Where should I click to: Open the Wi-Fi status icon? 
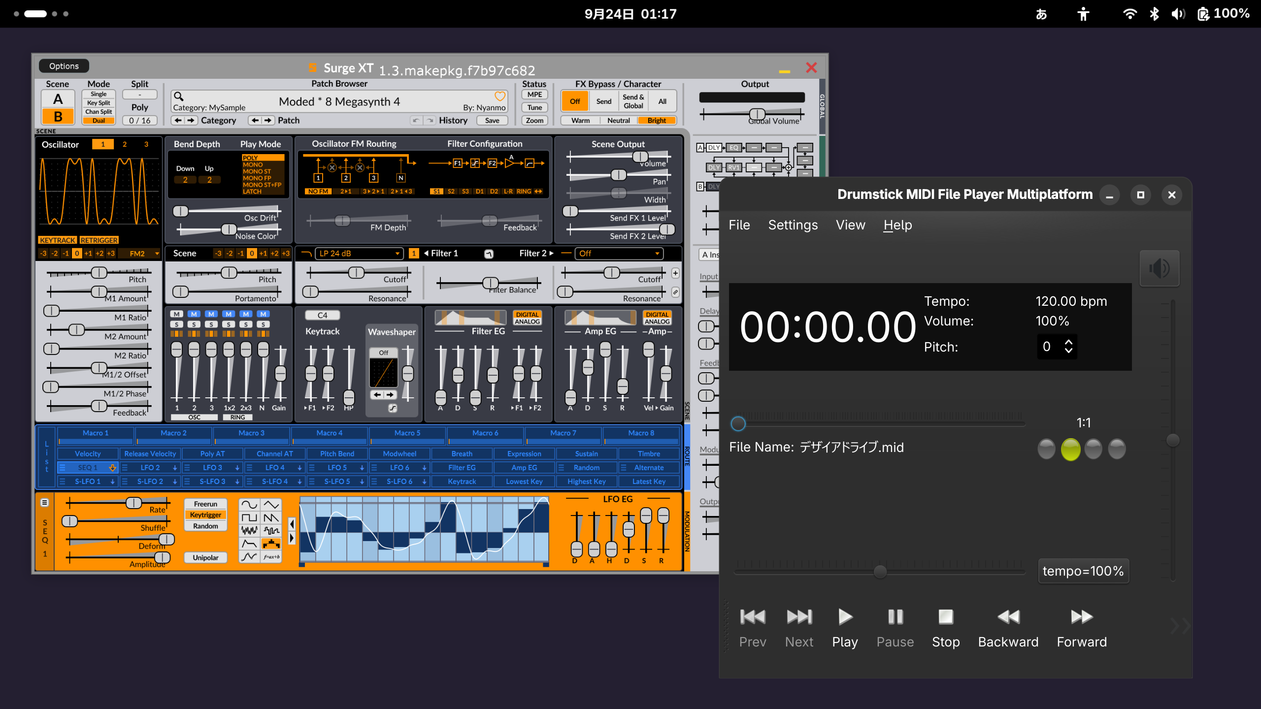1130,14
